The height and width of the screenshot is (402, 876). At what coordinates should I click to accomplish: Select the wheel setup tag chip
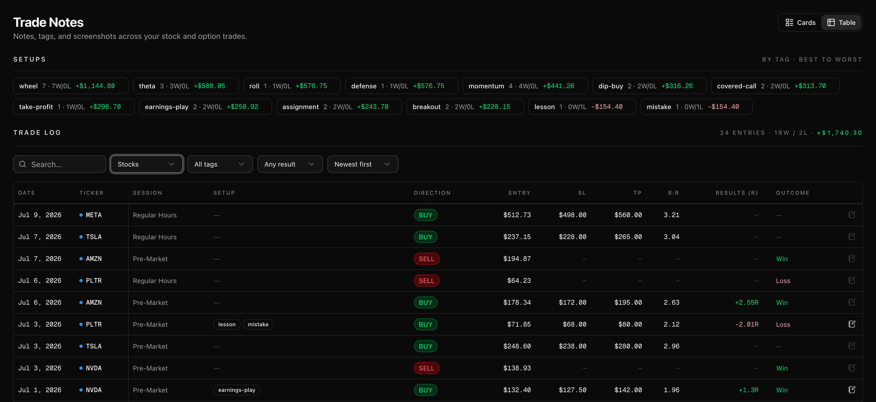point(71,86)
